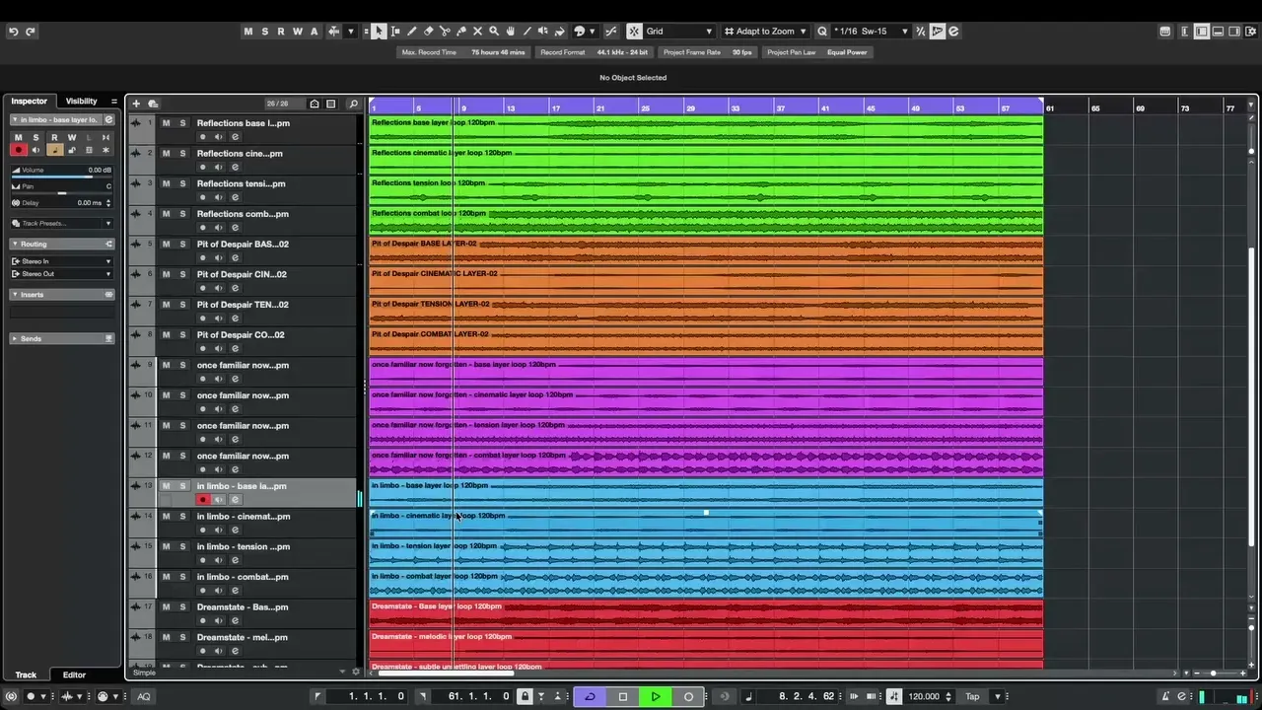
Task: Click the Record button in transport
Action: tap(688, 696)
